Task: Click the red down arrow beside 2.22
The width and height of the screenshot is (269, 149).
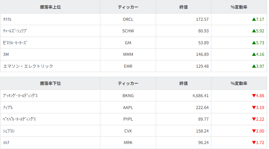Action: (x=254, y=119)
